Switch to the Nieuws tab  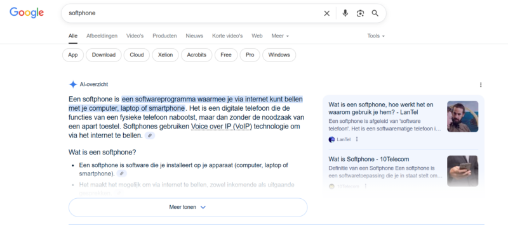tap(194, 36)
